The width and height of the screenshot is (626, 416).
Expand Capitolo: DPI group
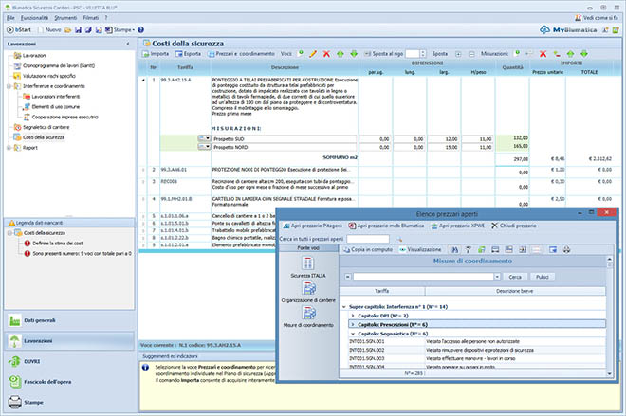click(x=354, y=315)
